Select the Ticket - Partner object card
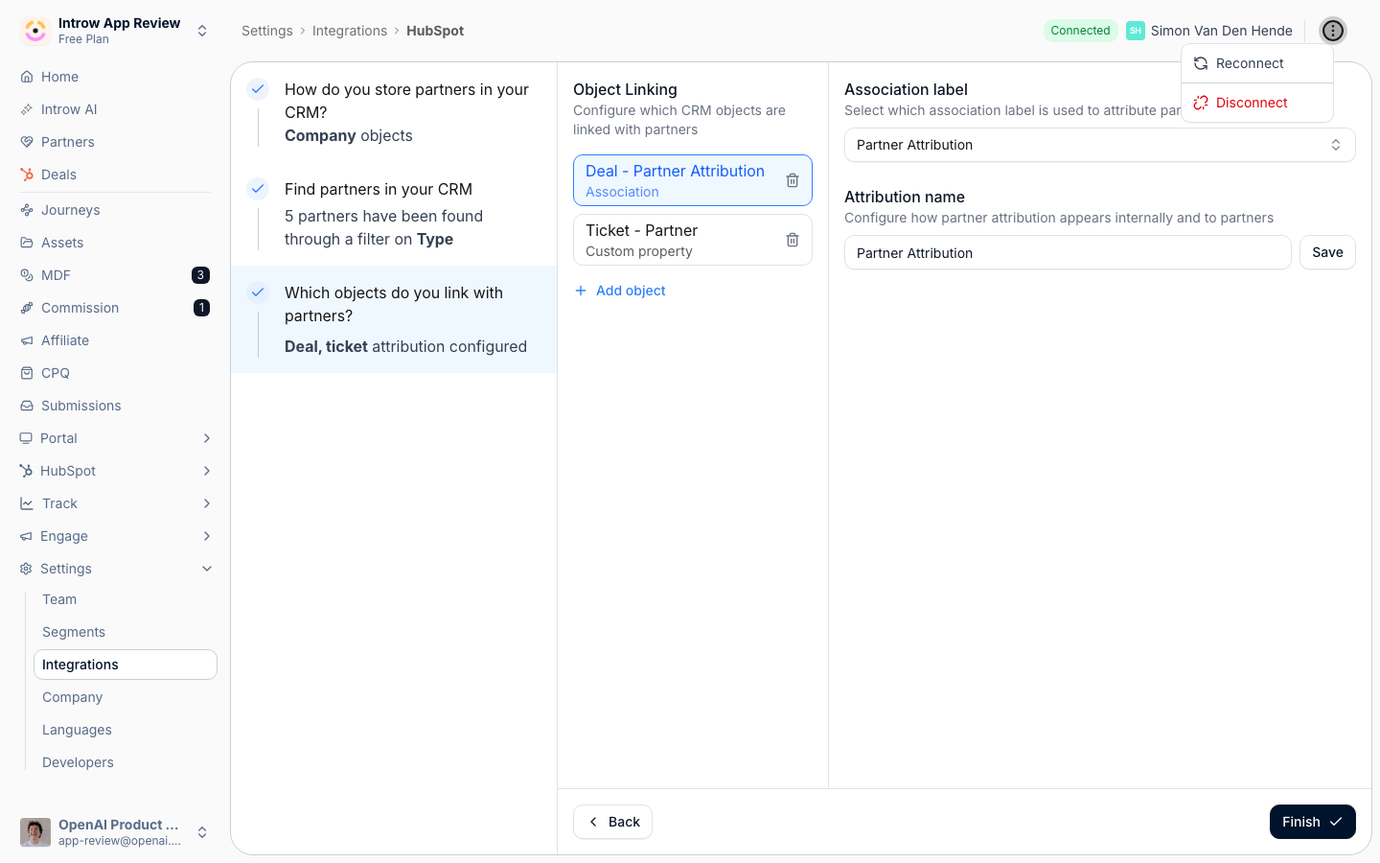 pos(693,240)
